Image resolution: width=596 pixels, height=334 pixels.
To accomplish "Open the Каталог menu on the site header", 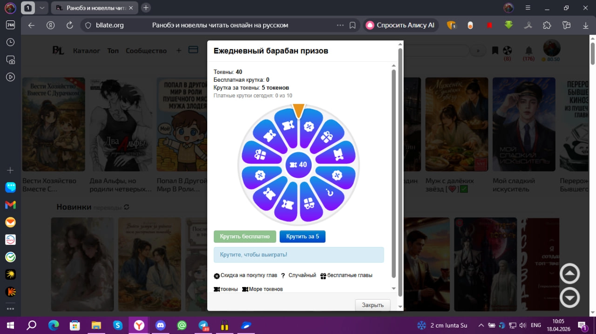I will (87, 51).
